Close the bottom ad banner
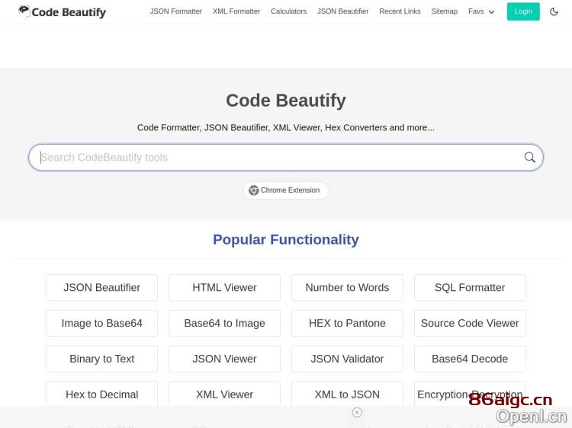This screenshot has height=428, width=572. tap(357, 412)
